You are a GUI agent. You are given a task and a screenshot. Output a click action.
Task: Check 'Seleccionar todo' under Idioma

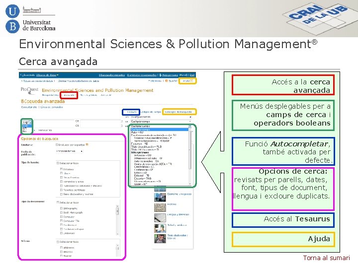[x=58, y=242]
